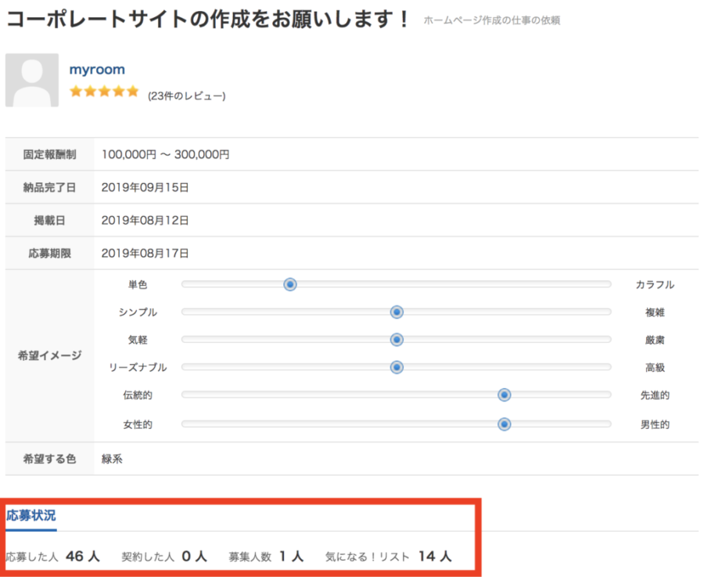Click the 納品完了日 row label
704x577 pixels.
50,187
